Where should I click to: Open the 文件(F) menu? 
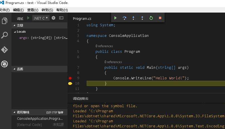click(x=4, y=10)
